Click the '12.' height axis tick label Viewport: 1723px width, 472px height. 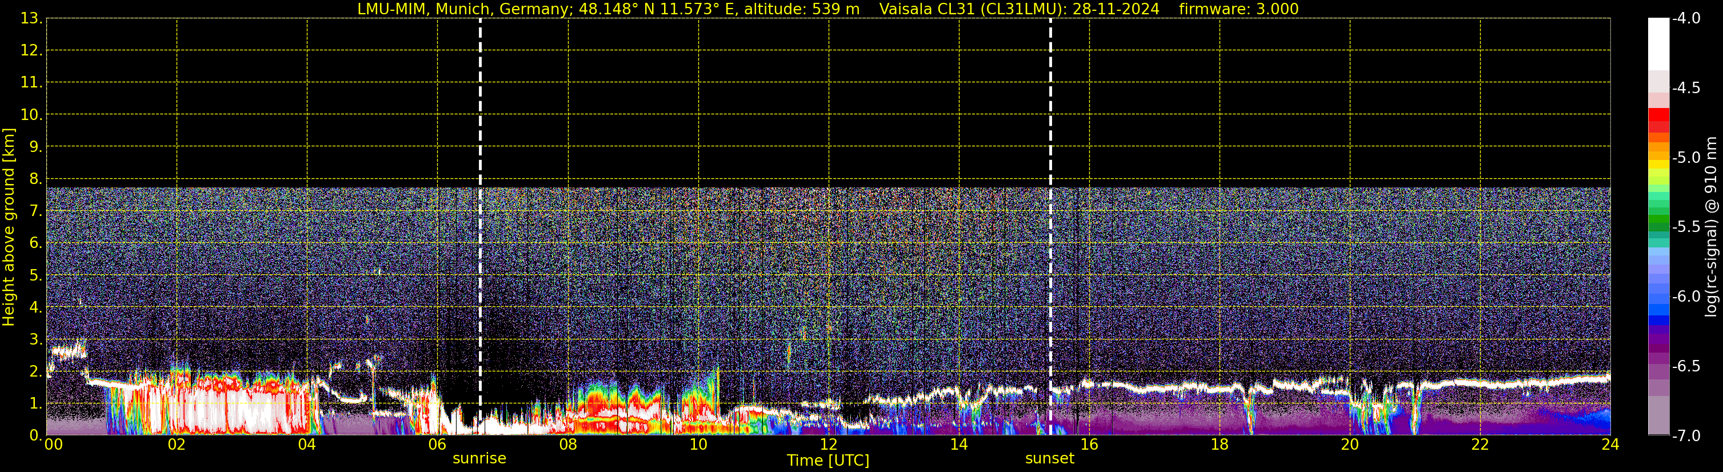coord(31,51)
